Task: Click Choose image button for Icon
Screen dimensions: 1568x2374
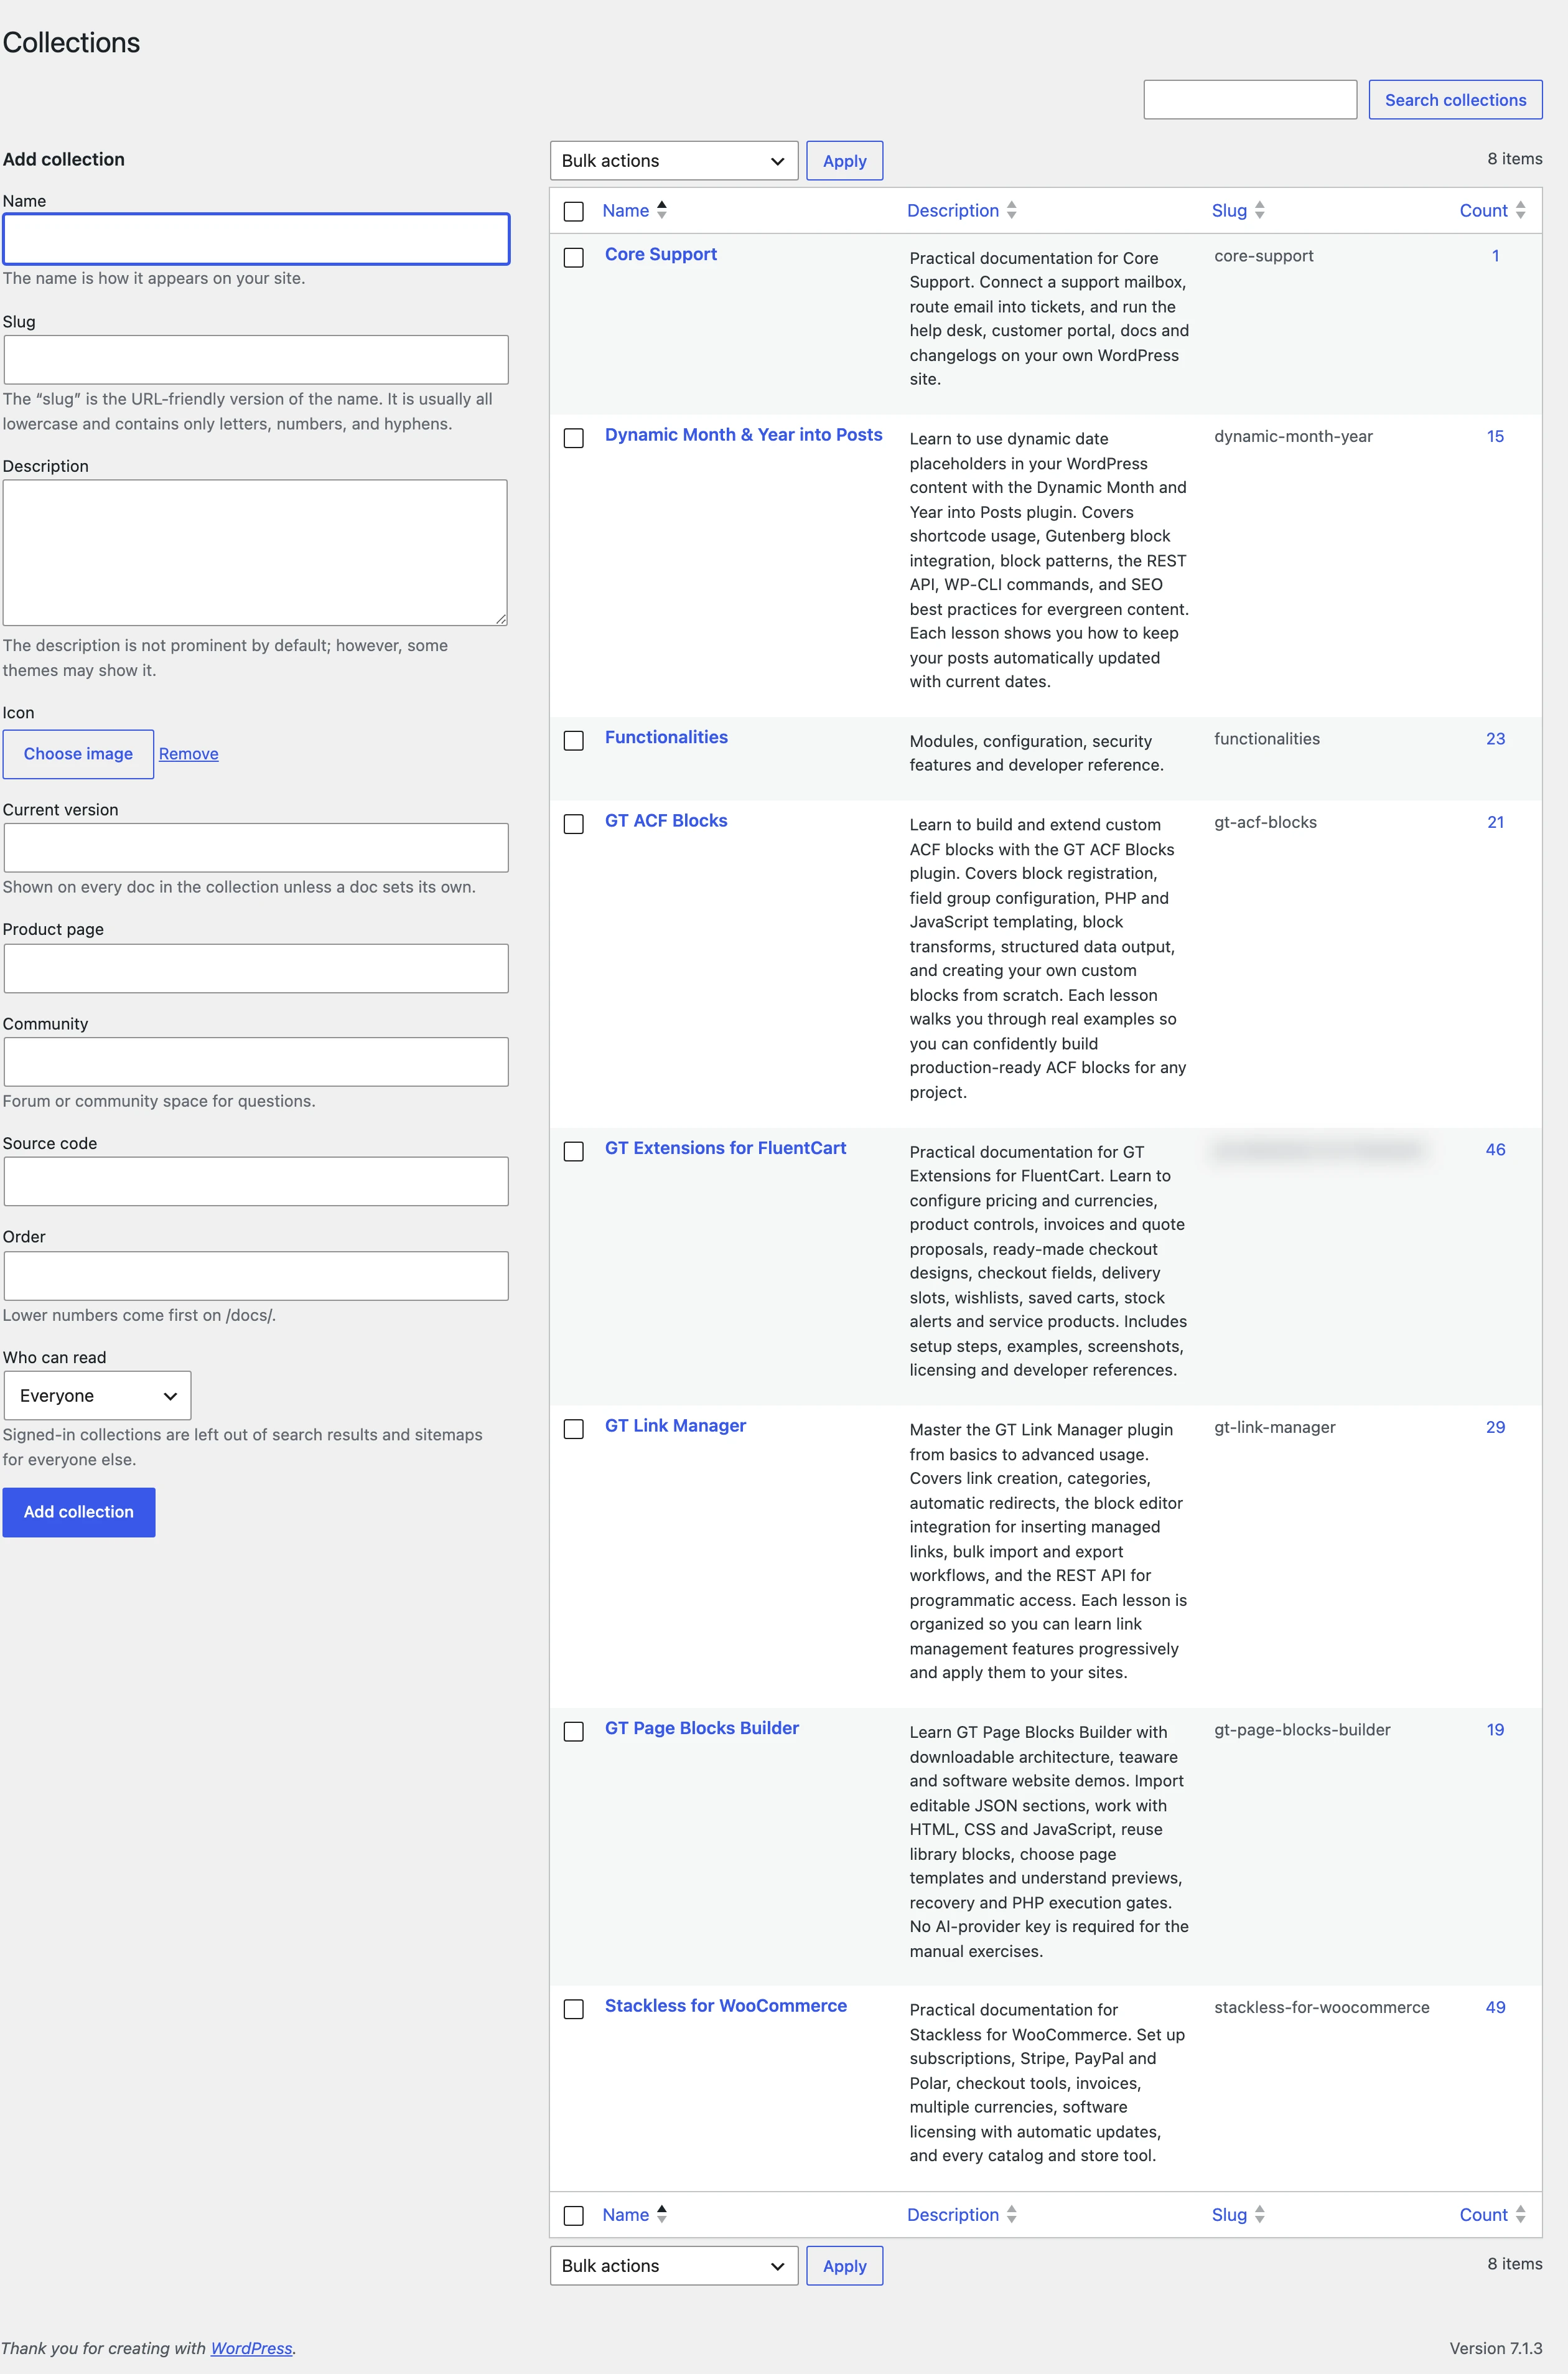Action: tap(78, 753)
